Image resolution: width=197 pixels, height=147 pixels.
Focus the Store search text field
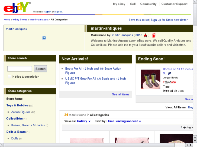coord(20,69)
